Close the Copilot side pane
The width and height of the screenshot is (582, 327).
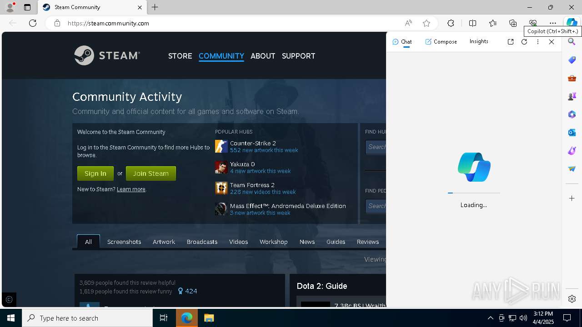pos(552,42)
